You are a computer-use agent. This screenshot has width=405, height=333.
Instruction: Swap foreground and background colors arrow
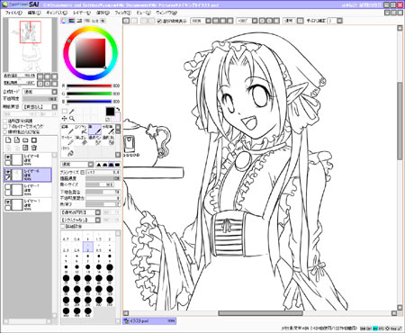coord(118,109)
